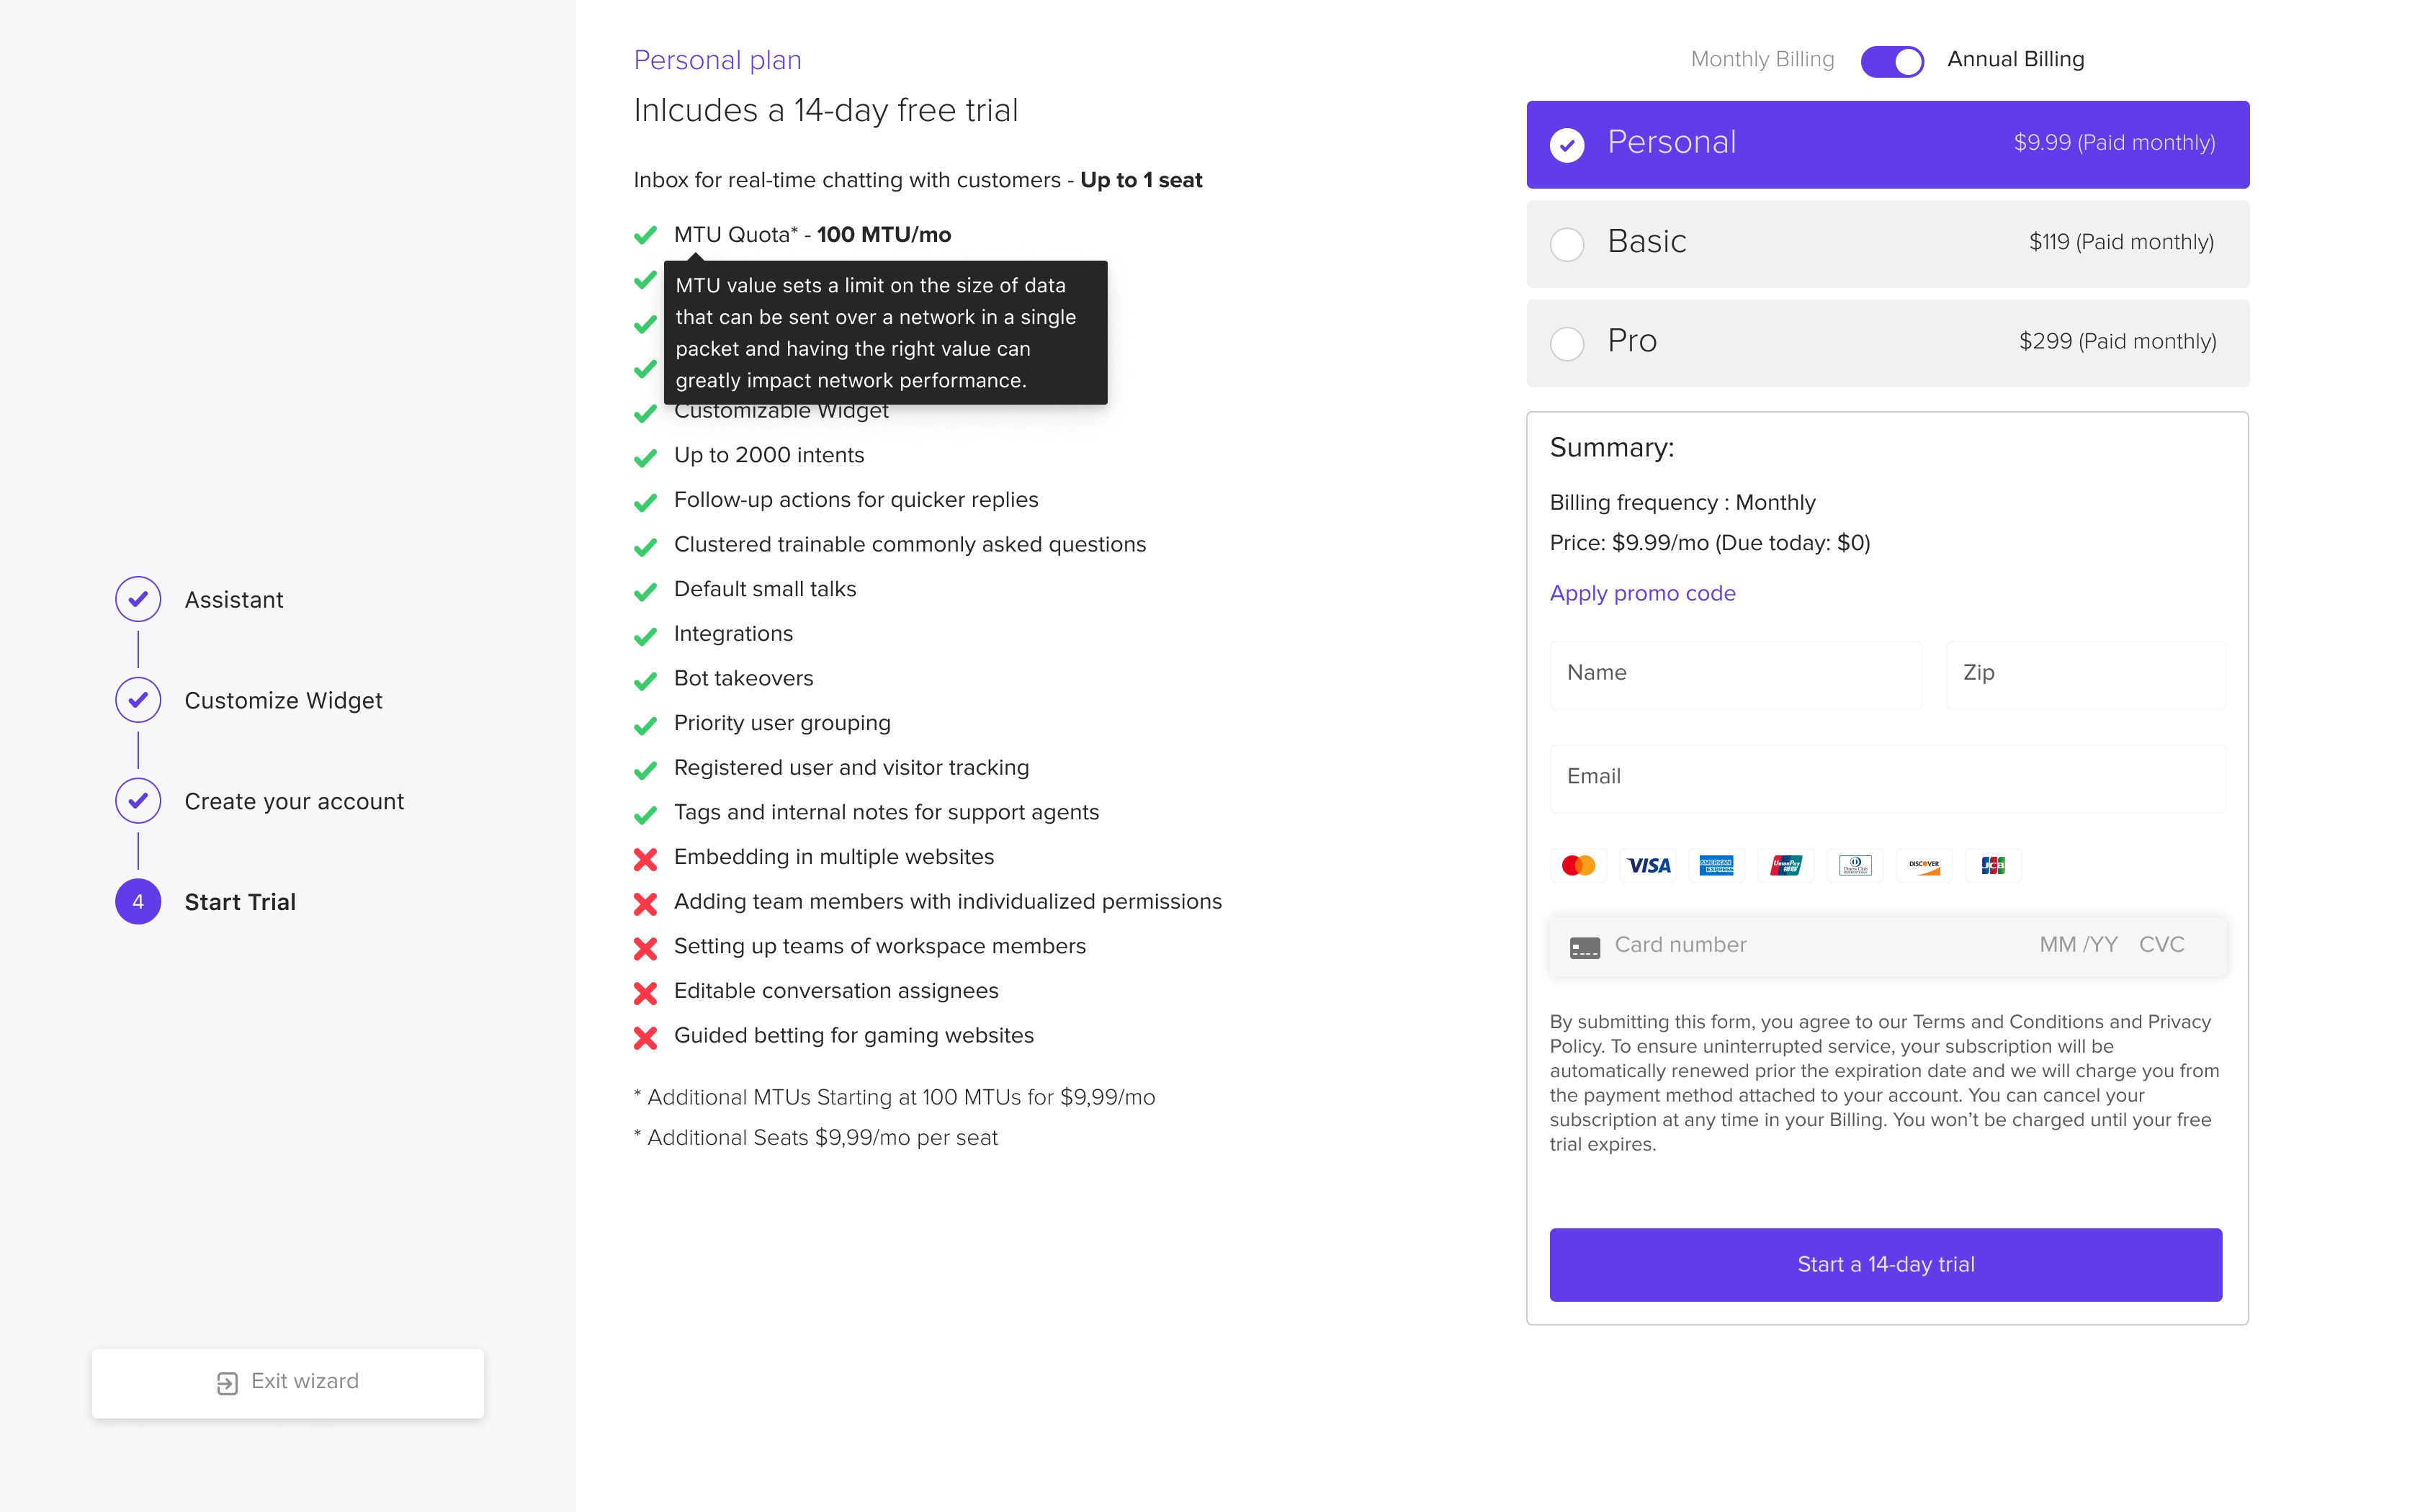Click the green check beside MTU Quota
This screenshot has width=2420, height=1512.
point(645,236)
